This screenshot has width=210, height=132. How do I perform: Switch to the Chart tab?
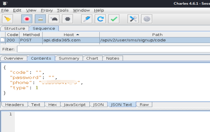coord(92,58)
